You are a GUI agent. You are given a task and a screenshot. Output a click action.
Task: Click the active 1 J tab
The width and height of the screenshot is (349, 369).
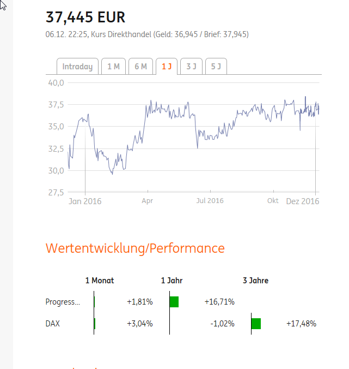pos(167,67)
